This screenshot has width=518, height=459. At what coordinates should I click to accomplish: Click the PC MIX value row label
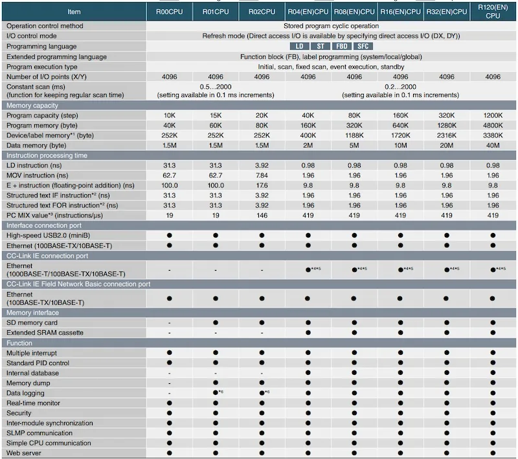tap(54, 216)
